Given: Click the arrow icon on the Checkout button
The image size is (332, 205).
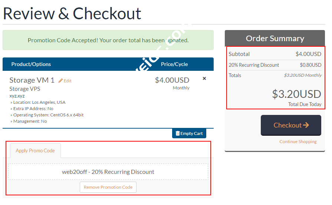Looking at the screenshot, I should [x=306, y=125].
